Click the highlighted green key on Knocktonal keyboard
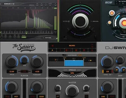Screen dimensions: 126x98 coord(26,33)
